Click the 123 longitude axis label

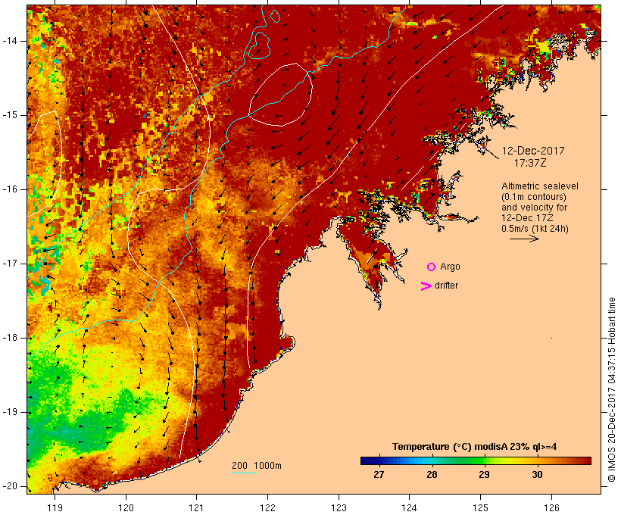339,507
